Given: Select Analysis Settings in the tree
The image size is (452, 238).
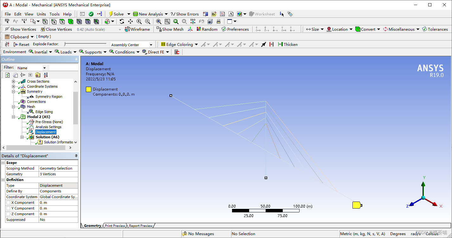Looking at the screenshot, I should tap(48, 127).
